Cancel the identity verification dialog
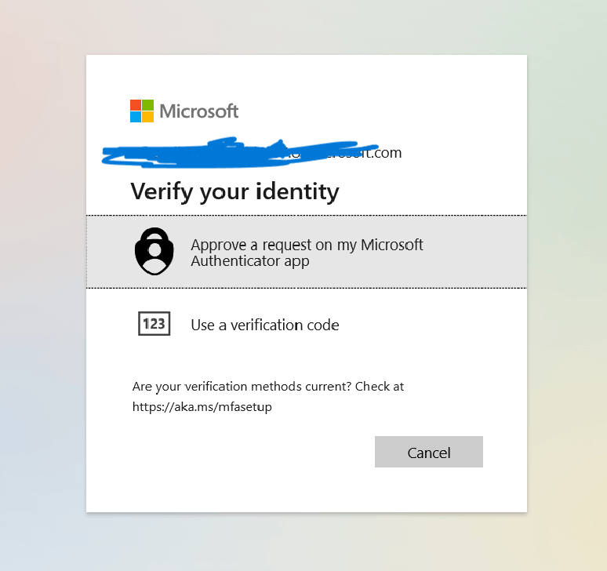Screen dimensions: 607x571 tap(428, 452)
